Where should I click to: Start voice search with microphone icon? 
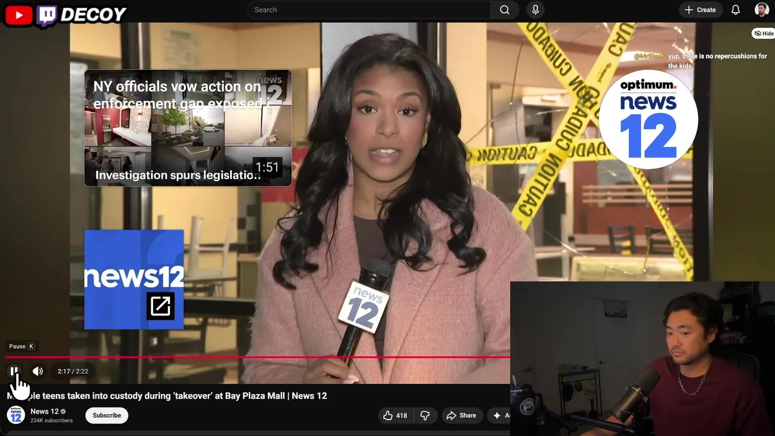coord(535,10)
